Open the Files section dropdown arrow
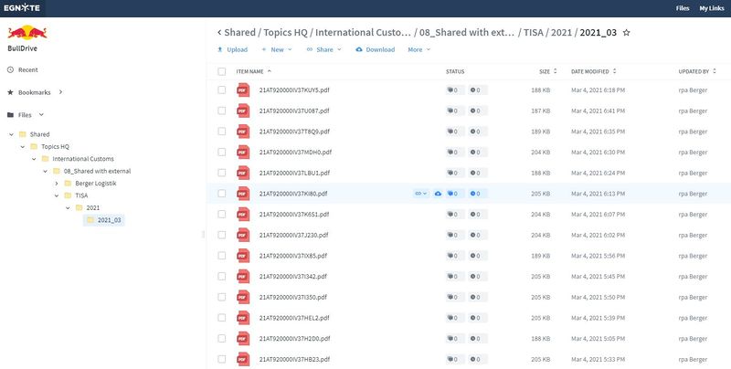The image size is (731, 369). (x=41, y=114)
